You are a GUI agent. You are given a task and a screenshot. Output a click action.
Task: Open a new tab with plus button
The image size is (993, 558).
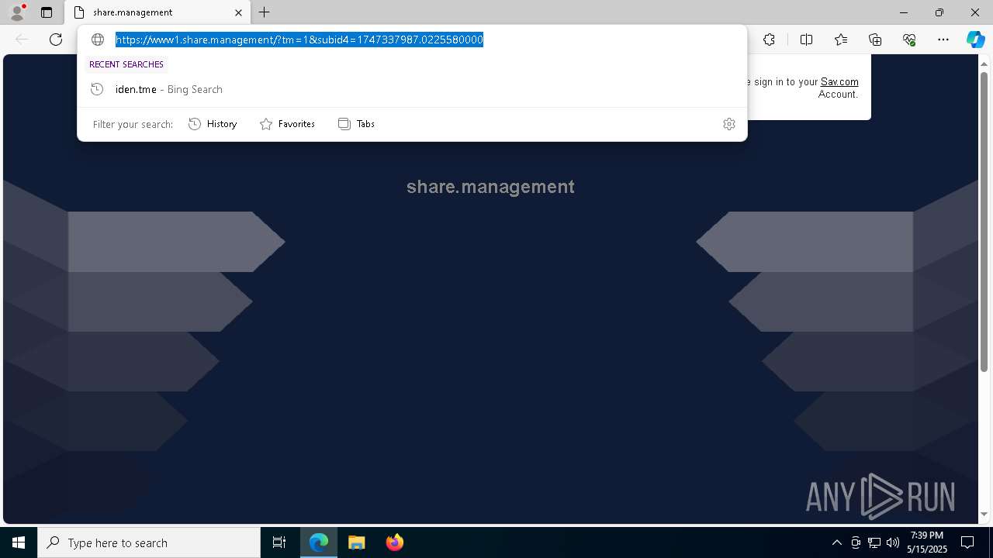(x=265, y=12)
